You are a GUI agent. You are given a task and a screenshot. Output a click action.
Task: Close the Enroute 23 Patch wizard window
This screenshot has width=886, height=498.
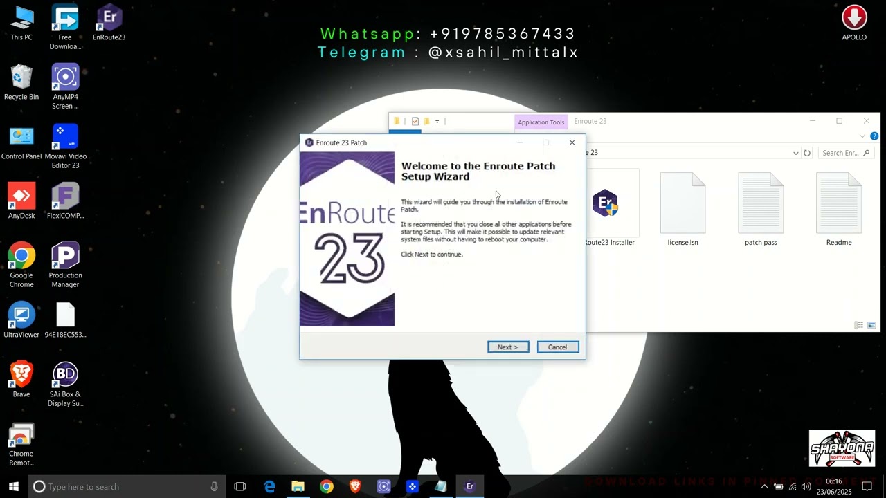pyautogui.click(x=572, y=142)
